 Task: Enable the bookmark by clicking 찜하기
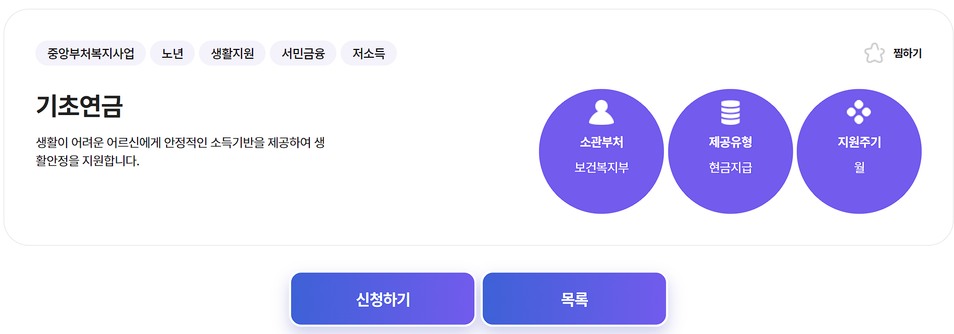pyautogui.click(x=907, y=52)
